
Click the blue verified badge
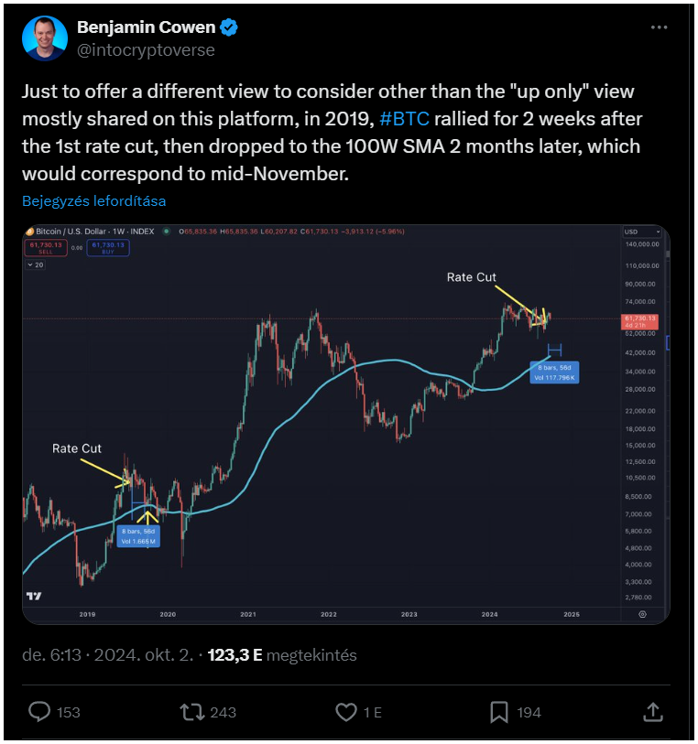(229, 27)
